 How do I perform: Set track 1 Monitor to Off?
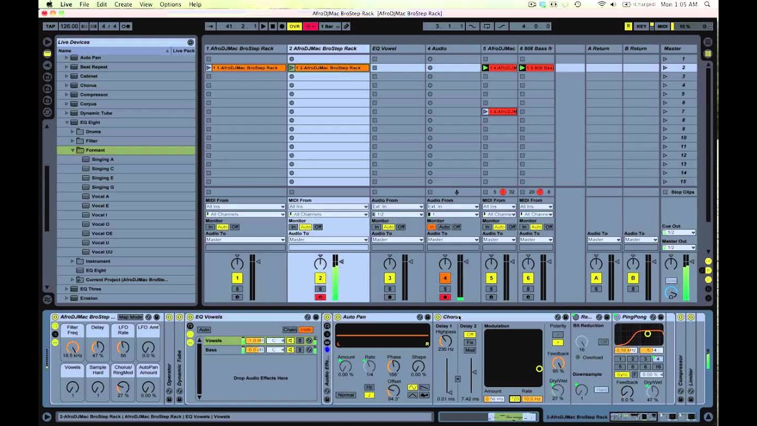click(235, 227)
